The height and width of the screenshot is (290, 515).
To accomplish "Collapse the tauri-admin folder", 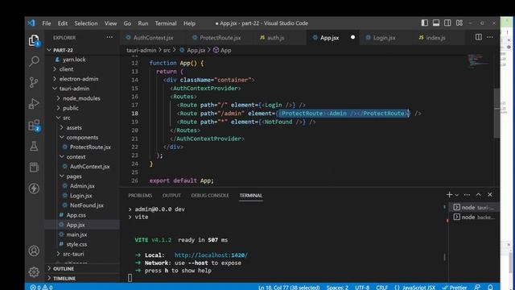I will coord(82,89).
